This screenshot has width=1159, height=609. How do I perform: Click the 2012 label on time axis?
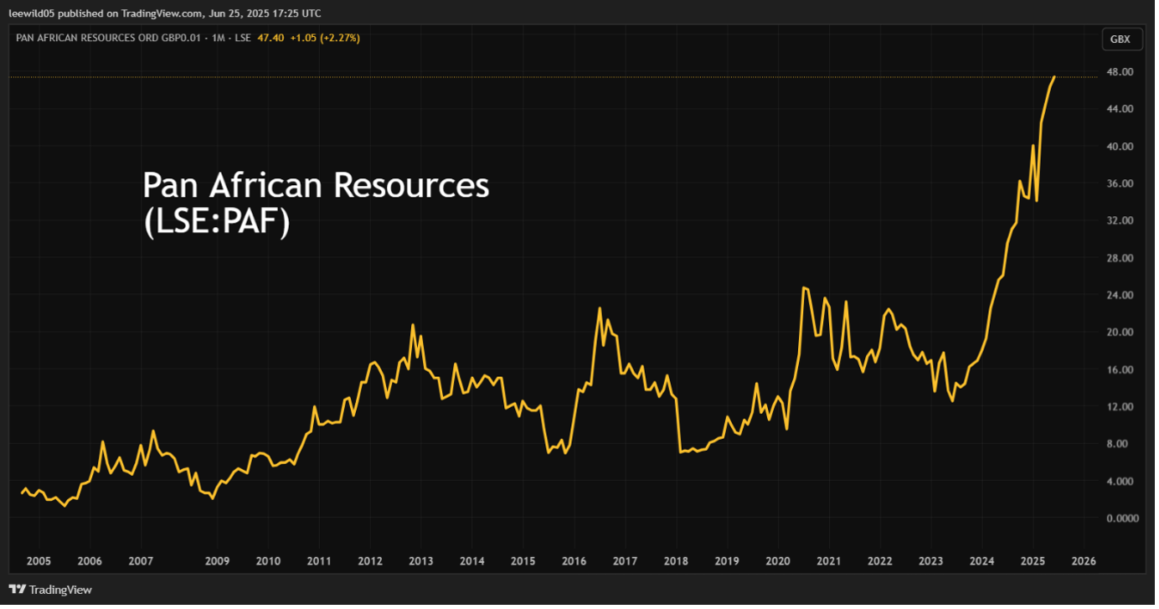click(370, 561)
